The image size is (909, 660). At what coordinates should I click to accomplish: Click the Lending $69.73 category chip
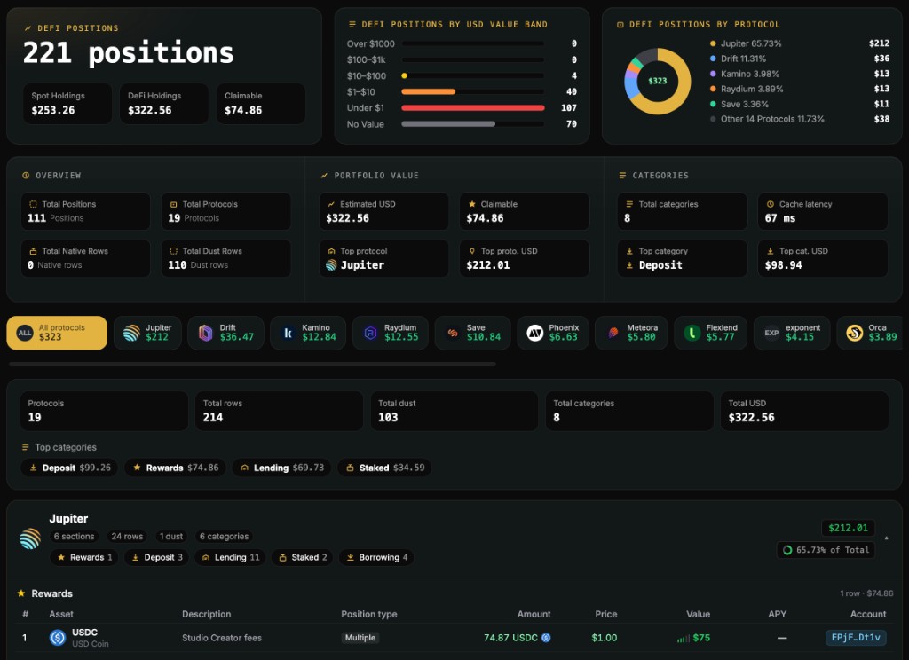[282, 467]
